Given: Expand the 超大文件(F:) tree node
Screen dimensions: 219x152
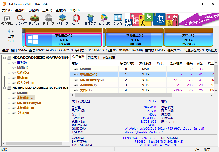Looking at the screenshot, I should click(9, 83).
